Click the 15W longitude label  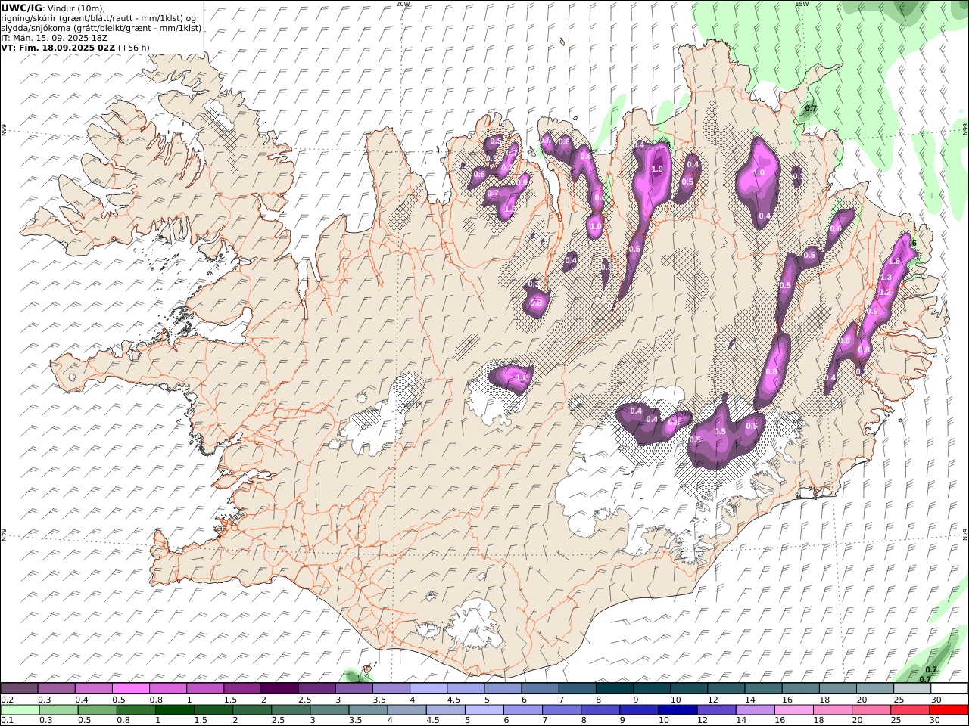pyautogui.click(x=801, y=4)
